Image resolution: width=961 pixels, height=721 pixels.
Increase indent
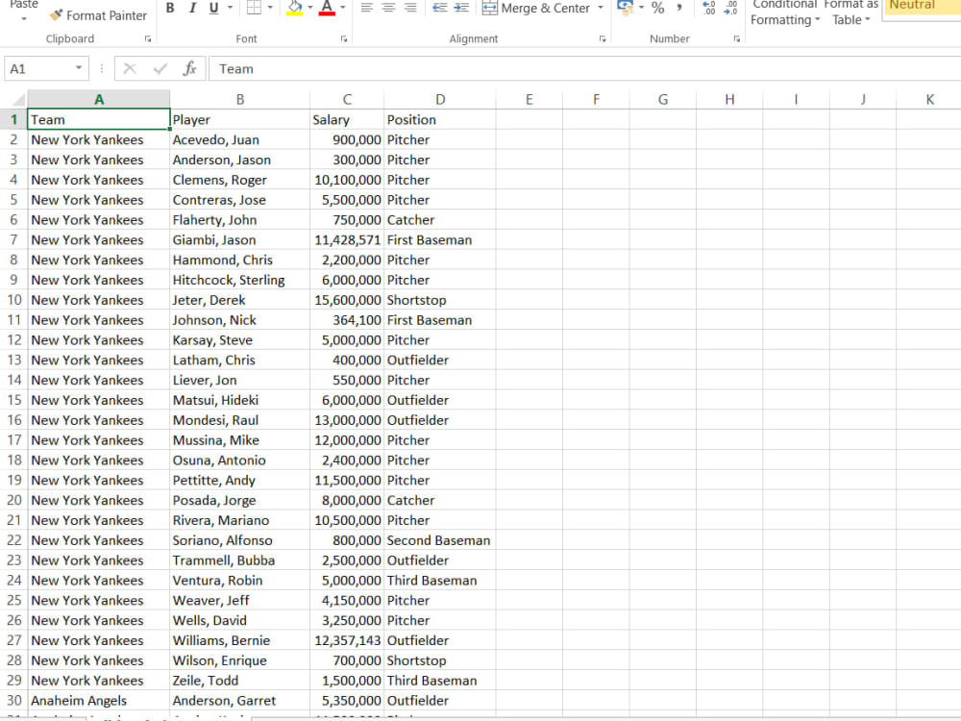click(x=461, y=8)
